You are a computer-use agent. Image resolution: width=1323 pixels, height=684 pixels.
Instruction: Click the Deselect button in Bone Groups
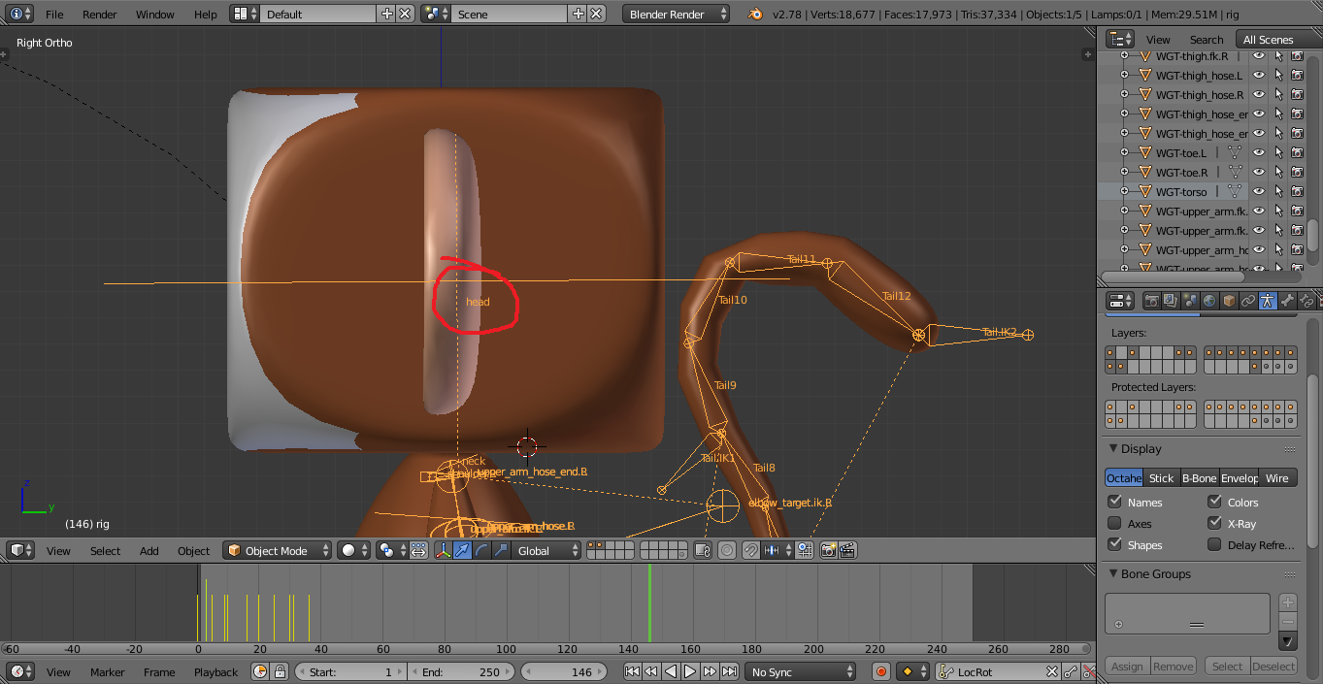click(1273, 666)
